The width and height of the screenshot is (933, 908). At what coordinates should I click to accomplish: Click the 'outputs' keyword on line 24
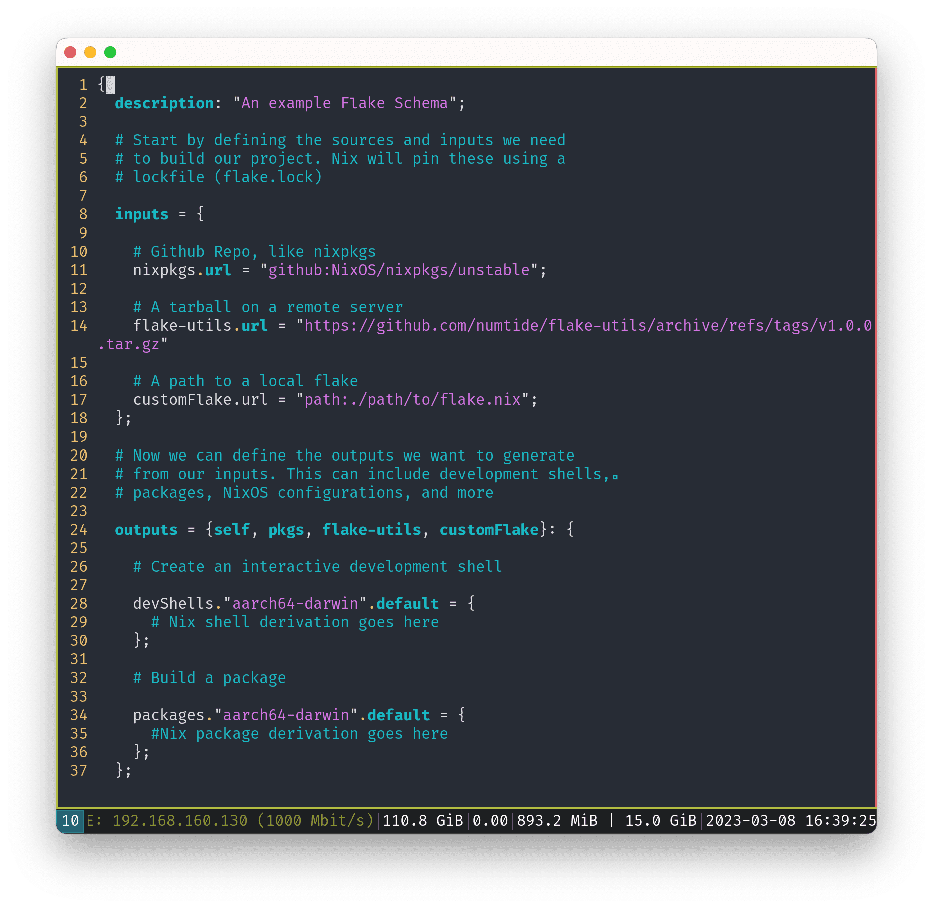(x=146, y=530)
